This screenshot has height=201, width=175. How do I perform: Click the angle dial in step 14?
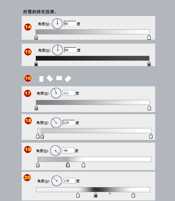(57, 24)
